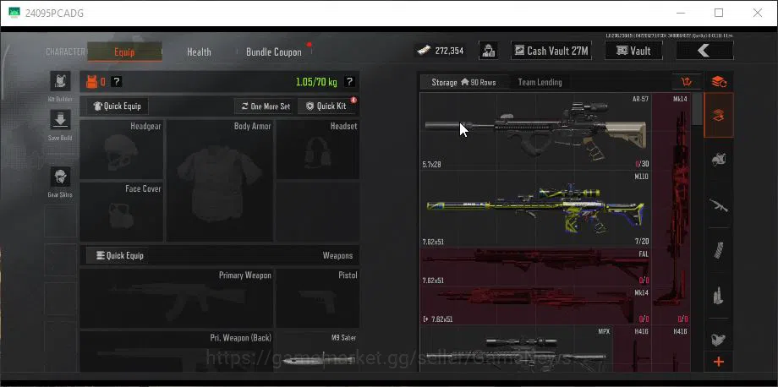Select the empty Headset slot
This screenshot has height=387, width=778.
click(318, 150)
